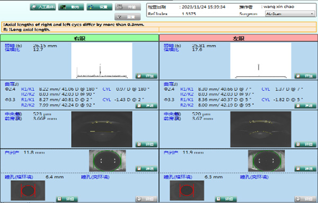Click right eye pupil image with red circle
Image resolution: width=318 pixels, height=203 pixels.
coord(28,190)
